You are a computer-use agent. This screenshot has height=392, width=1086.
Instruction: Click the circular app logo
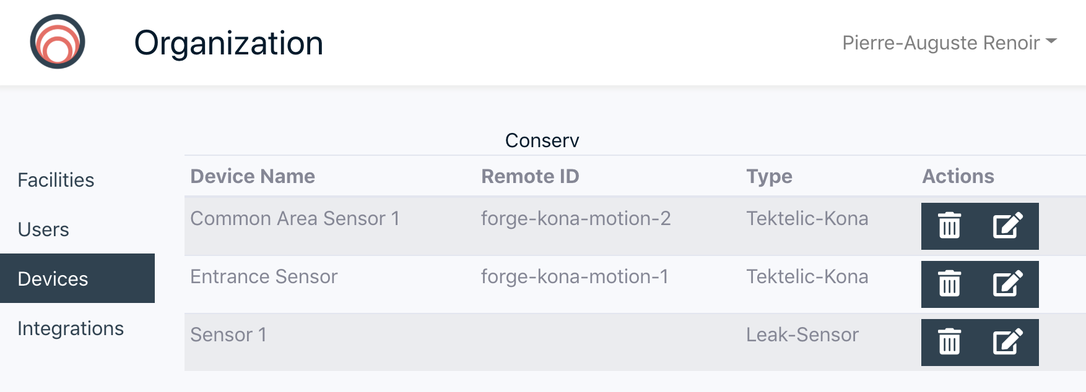[58, 41]
